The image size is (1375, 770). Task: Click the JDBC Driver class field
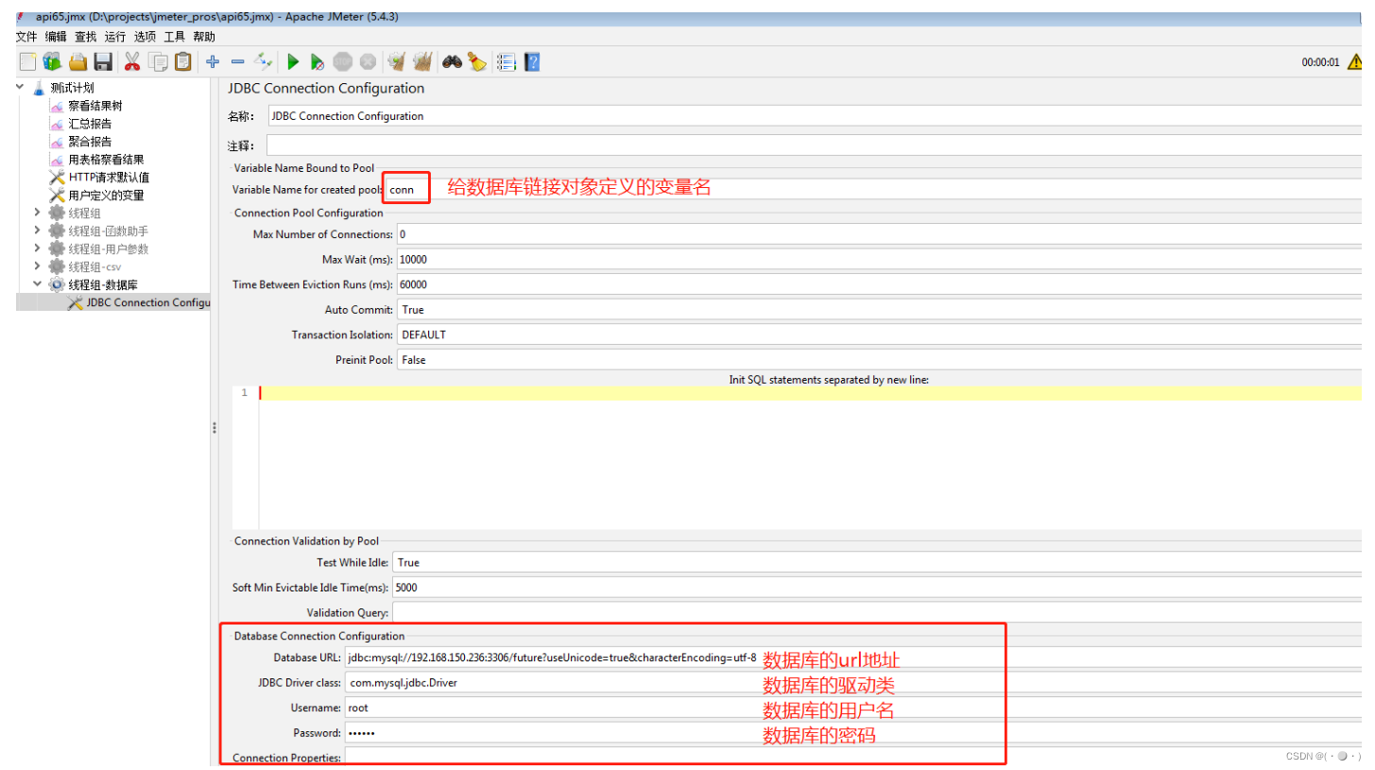tap(852, 682)
